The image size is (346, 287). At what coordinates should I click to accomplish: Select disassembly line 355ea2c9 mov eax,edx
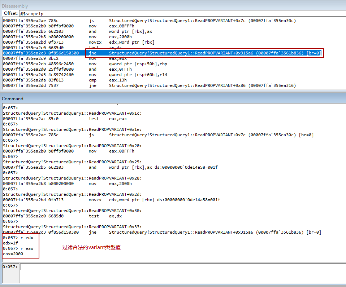click(x=65, y=58)
